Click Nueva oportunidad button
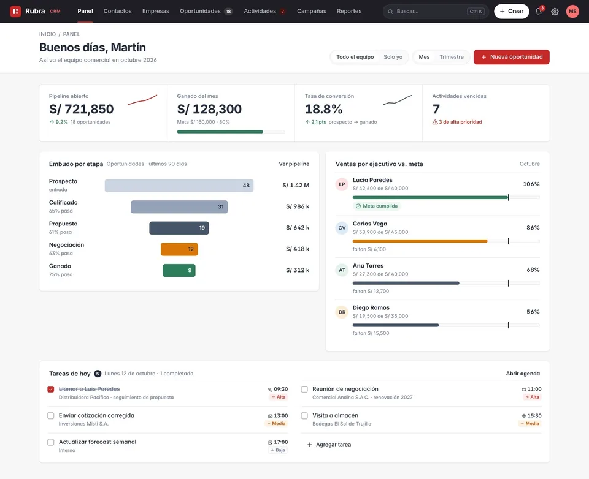This screenshot has width=589, height=479. coord(512,57)
